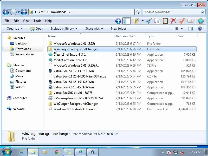Select Windows 8.1 Fortnite Edition v1 file
208x156 pixels.
tap(122, 109)
